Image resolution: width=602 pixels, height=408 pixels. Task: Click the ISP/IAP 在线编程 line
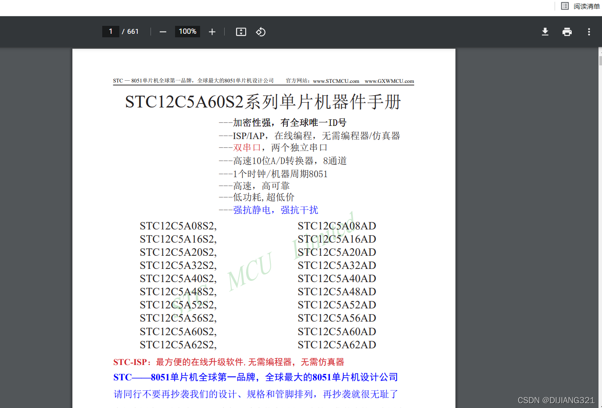pyautogui.click(x=309, y=136)
